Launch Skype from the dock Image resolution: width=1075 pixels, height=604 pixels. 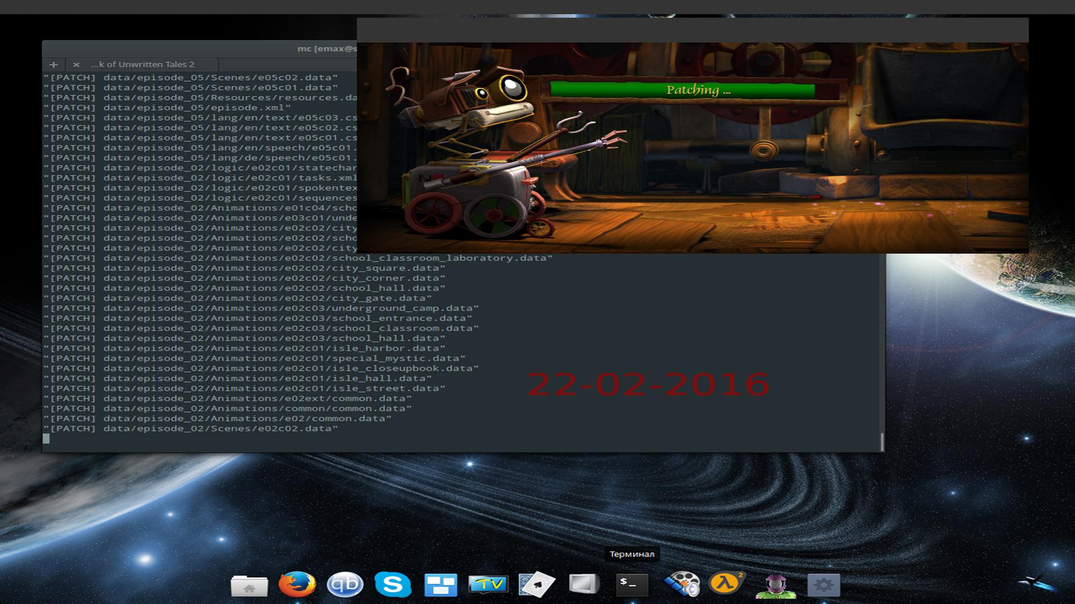392,584
